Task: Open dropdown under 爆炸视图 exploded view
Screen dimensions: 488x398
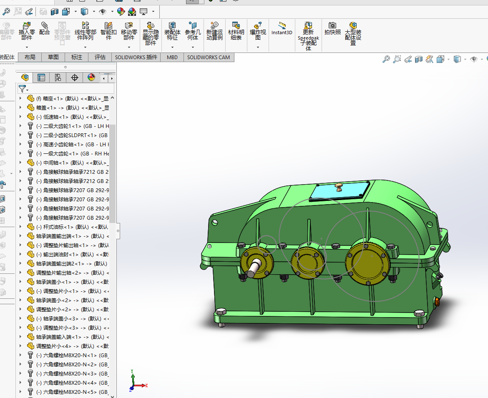Action: [x=258, y=47]
